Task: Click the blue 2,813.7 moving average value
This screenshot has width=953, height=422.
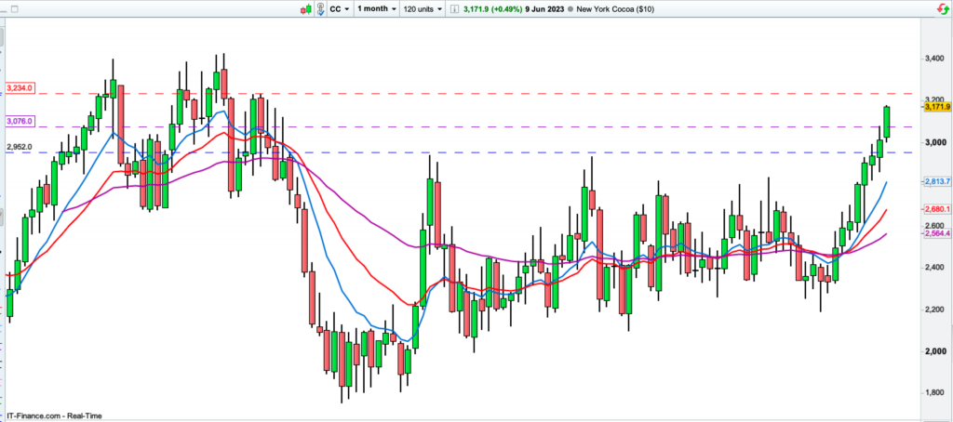Action: pos(936,181)
